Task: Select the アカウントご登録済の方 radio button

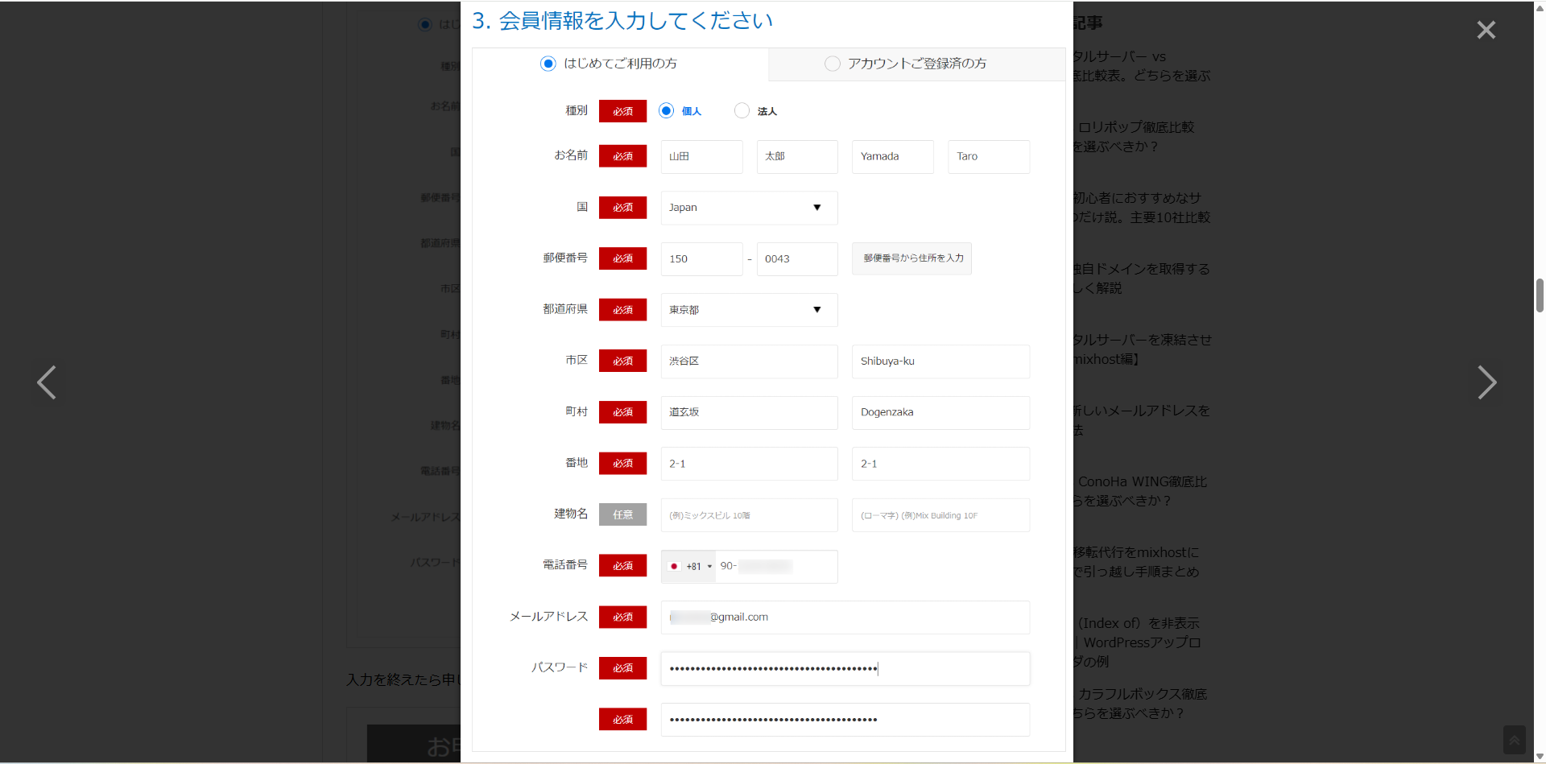Action: pyautogui.click(x=833, y=64)
